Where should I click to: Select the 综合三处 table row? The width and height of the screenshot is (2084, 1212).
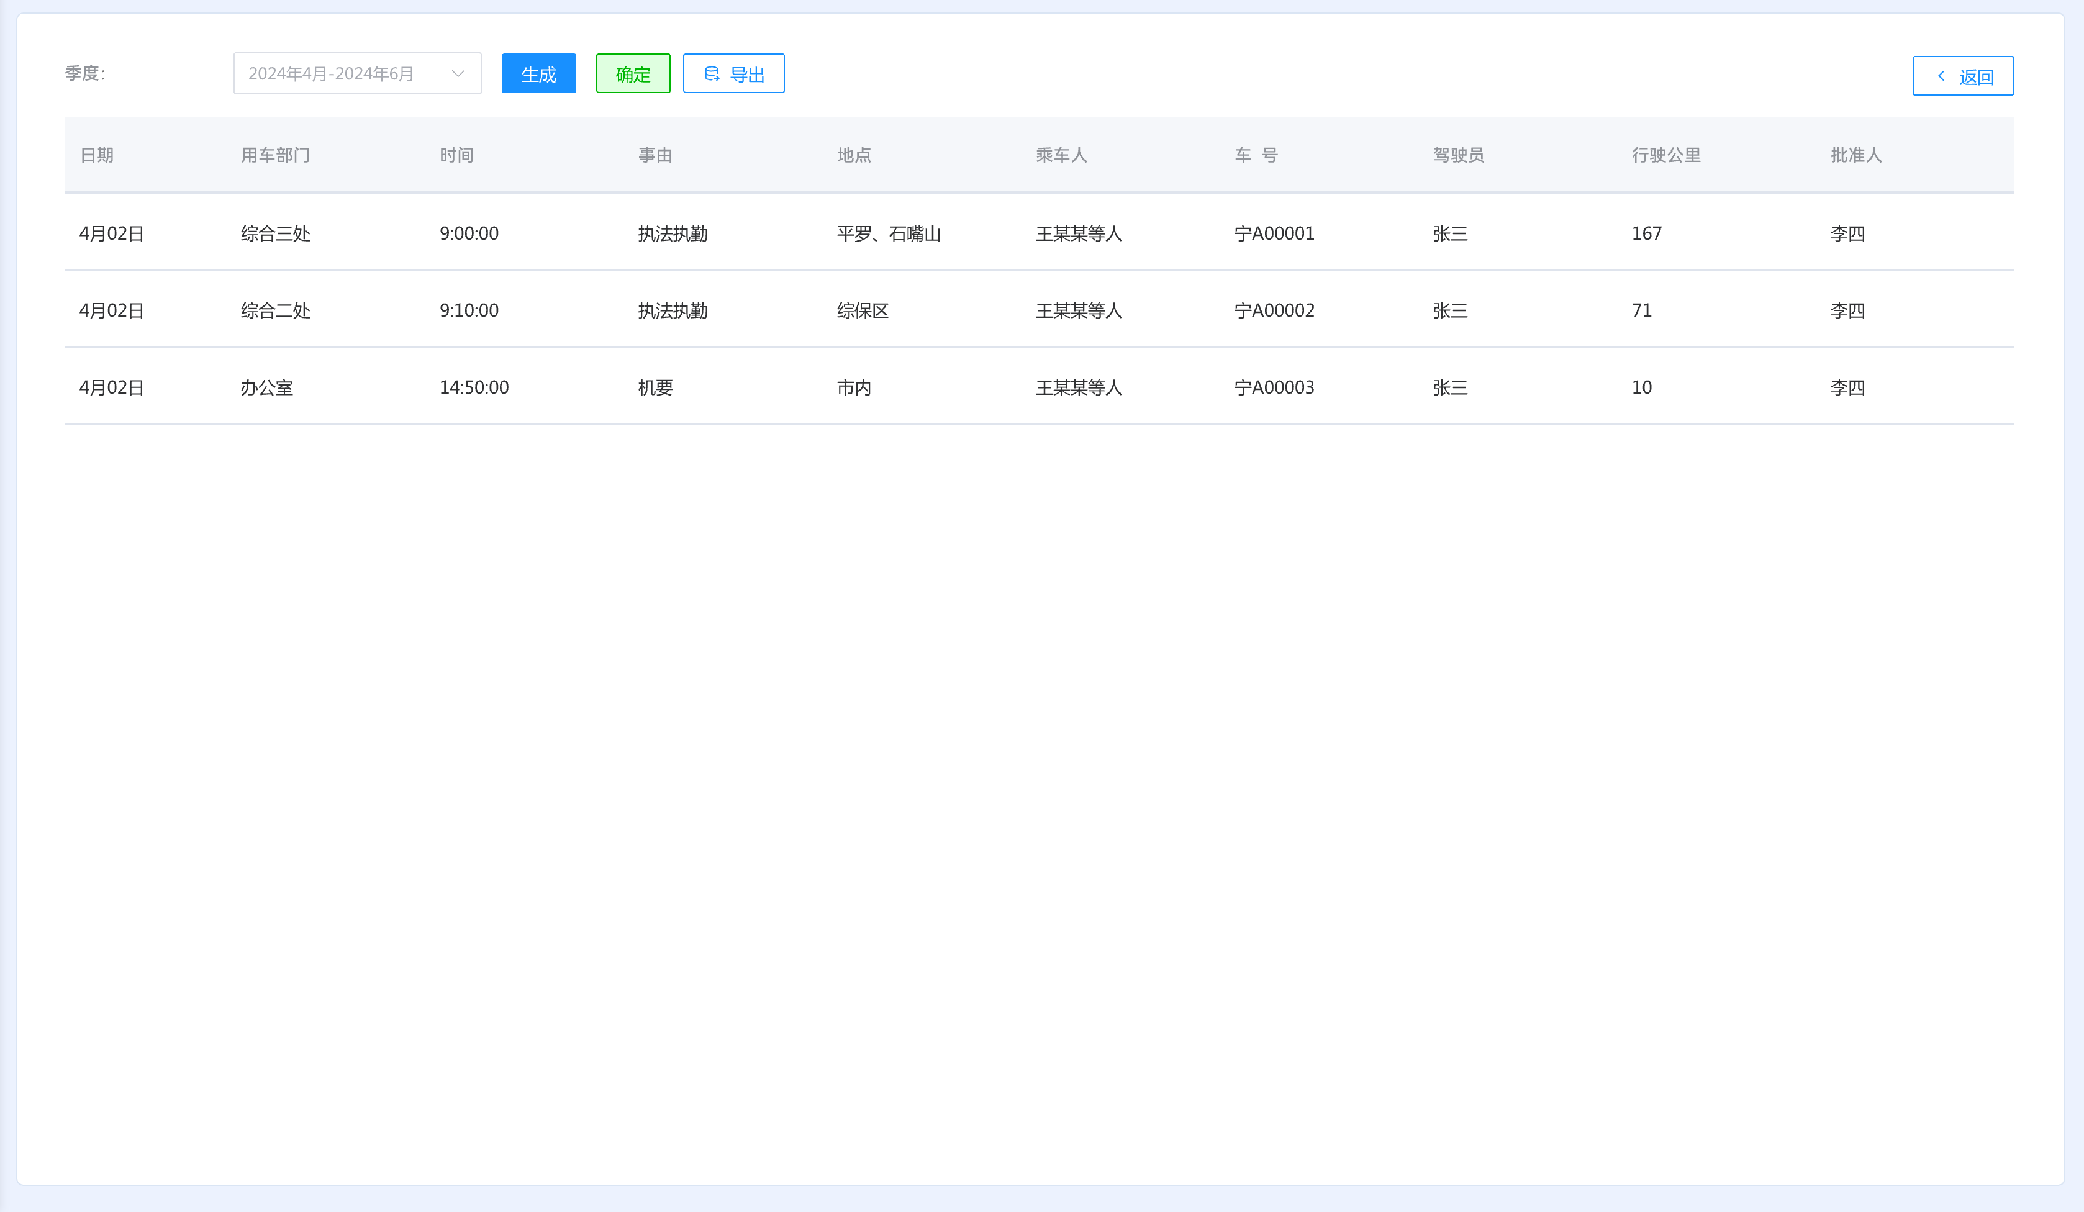pyautogui.click(x=275, y=234)
